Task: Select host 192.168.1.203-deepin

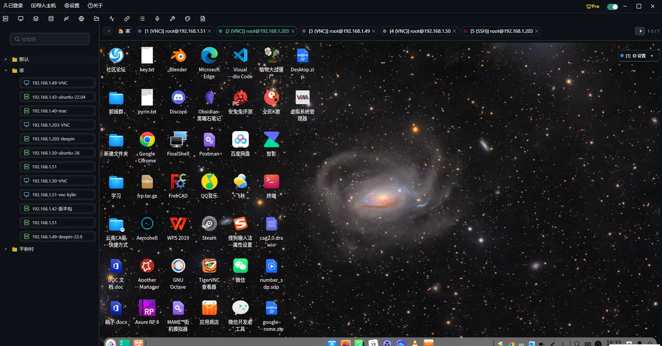Action: click(58, 139)
